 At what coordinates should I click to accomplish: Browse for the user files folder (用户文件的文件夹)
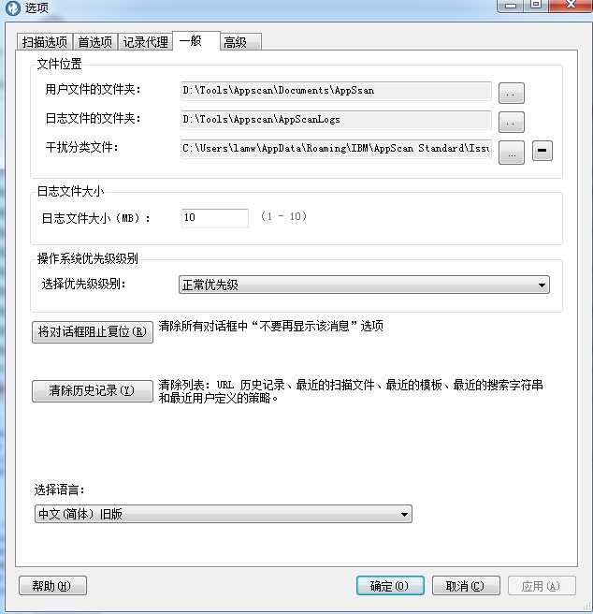coord(512,93)
